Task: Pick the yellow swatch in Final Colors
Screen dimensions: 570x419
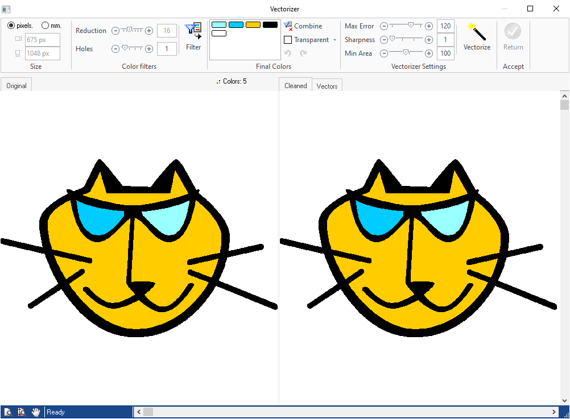Action: [x=253, y=25]
